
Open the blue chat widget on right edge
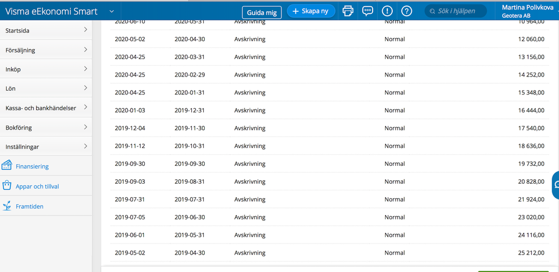(555, 185)
